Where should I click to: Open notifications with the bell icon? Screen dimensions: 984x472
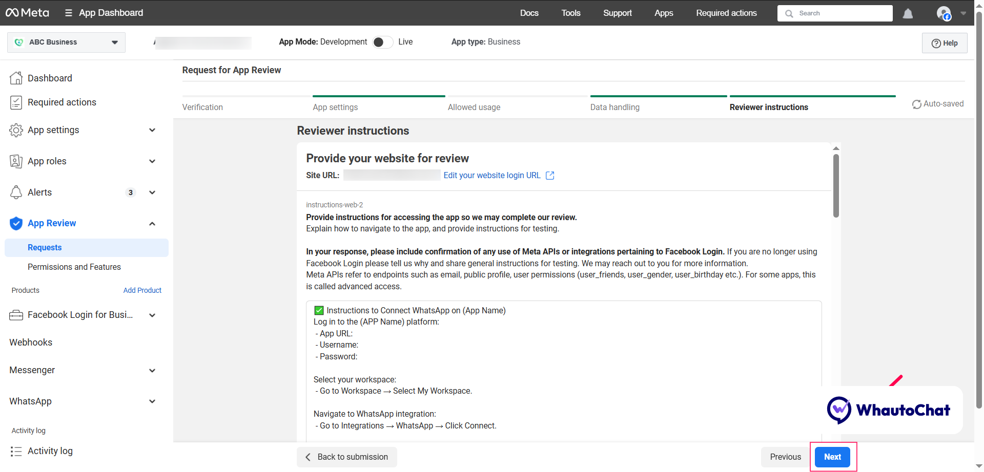pyautogui.click(x=908, y=14)
